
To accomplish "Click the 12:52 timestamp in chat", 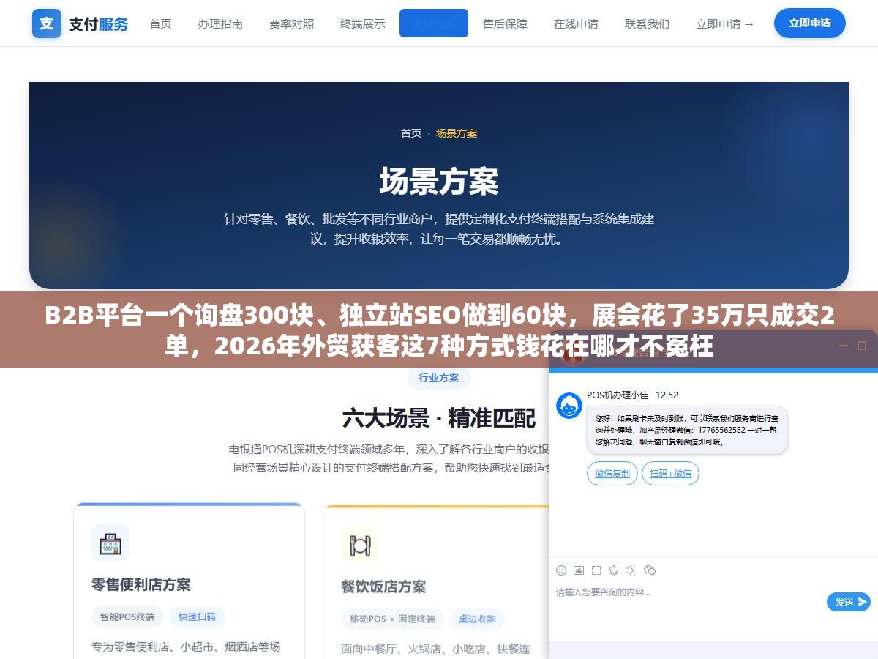I will [x=667, y=395].
